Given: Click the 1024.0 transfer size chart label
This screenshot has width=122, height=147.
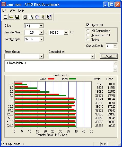Looking at the screenshot, I should (9, 126).
